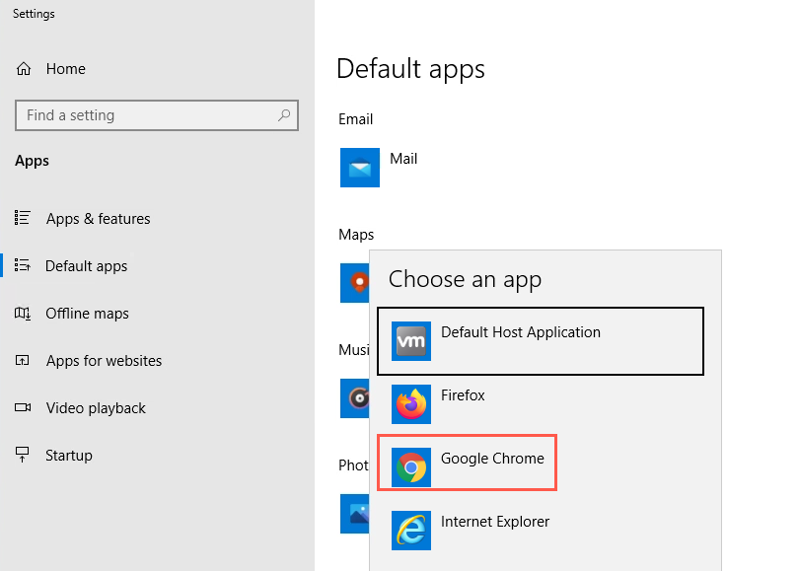Click the Apps for websites icon
Viewport: 799px width, 571px height.
click(23, 361)
